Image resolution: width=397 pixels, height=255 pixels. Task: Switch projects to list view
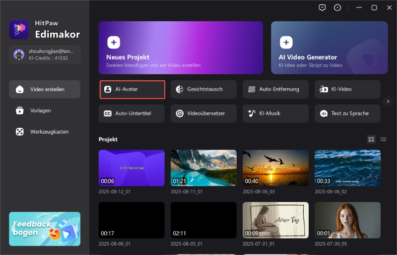coord(383,140)
